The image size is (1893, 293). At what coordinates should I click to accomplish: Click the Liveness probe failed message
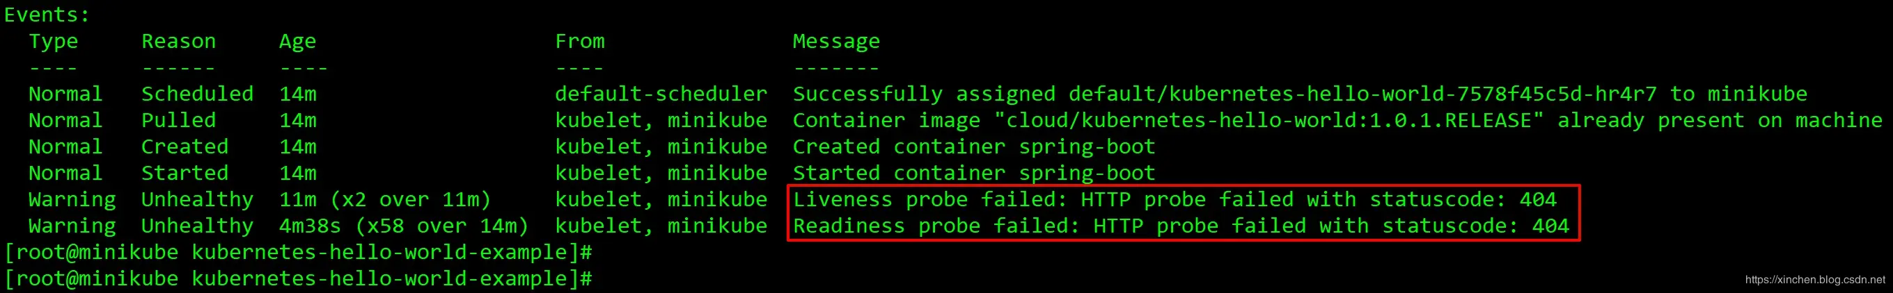(x=1175, y=199)
